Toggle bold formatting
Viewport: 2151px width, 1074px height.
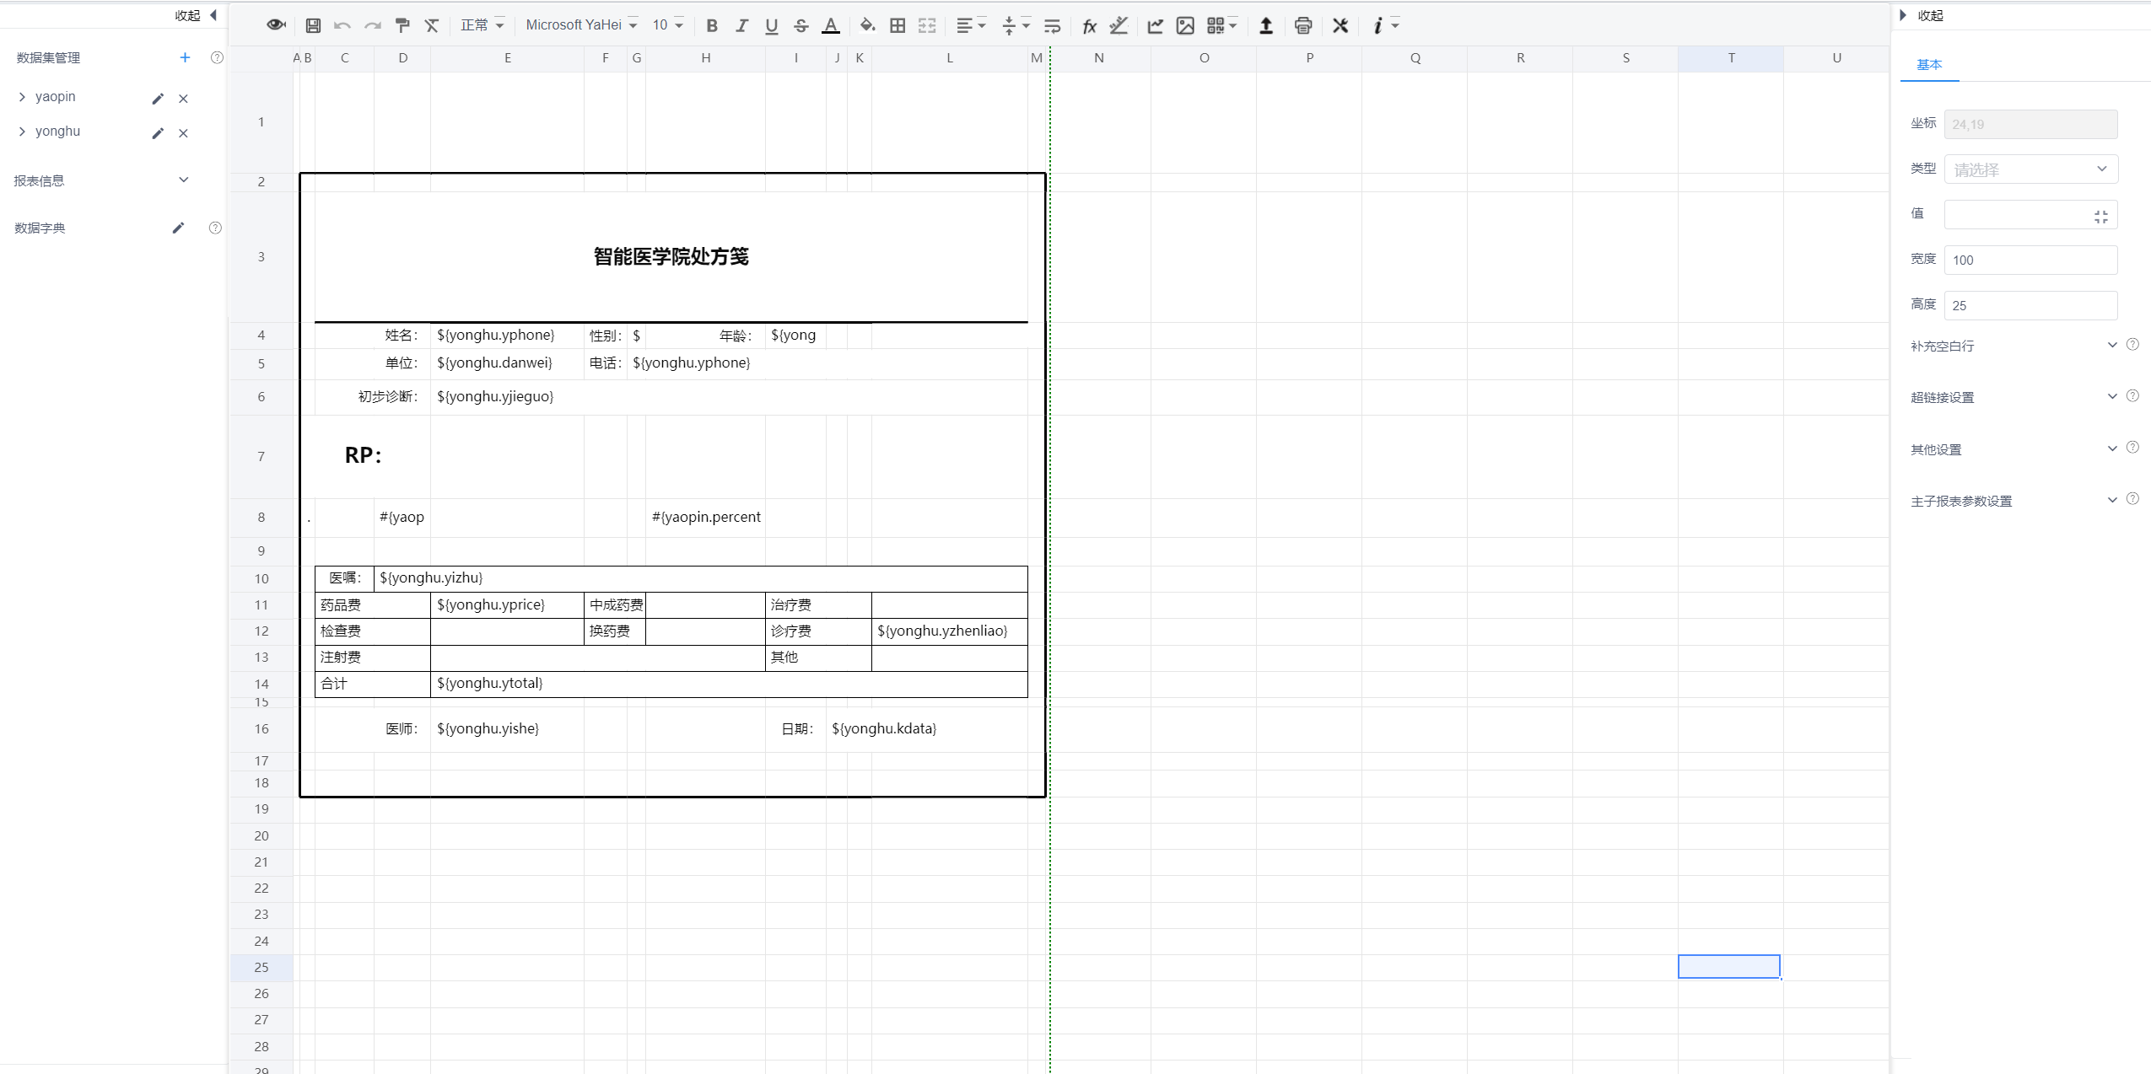click(712, 25)
